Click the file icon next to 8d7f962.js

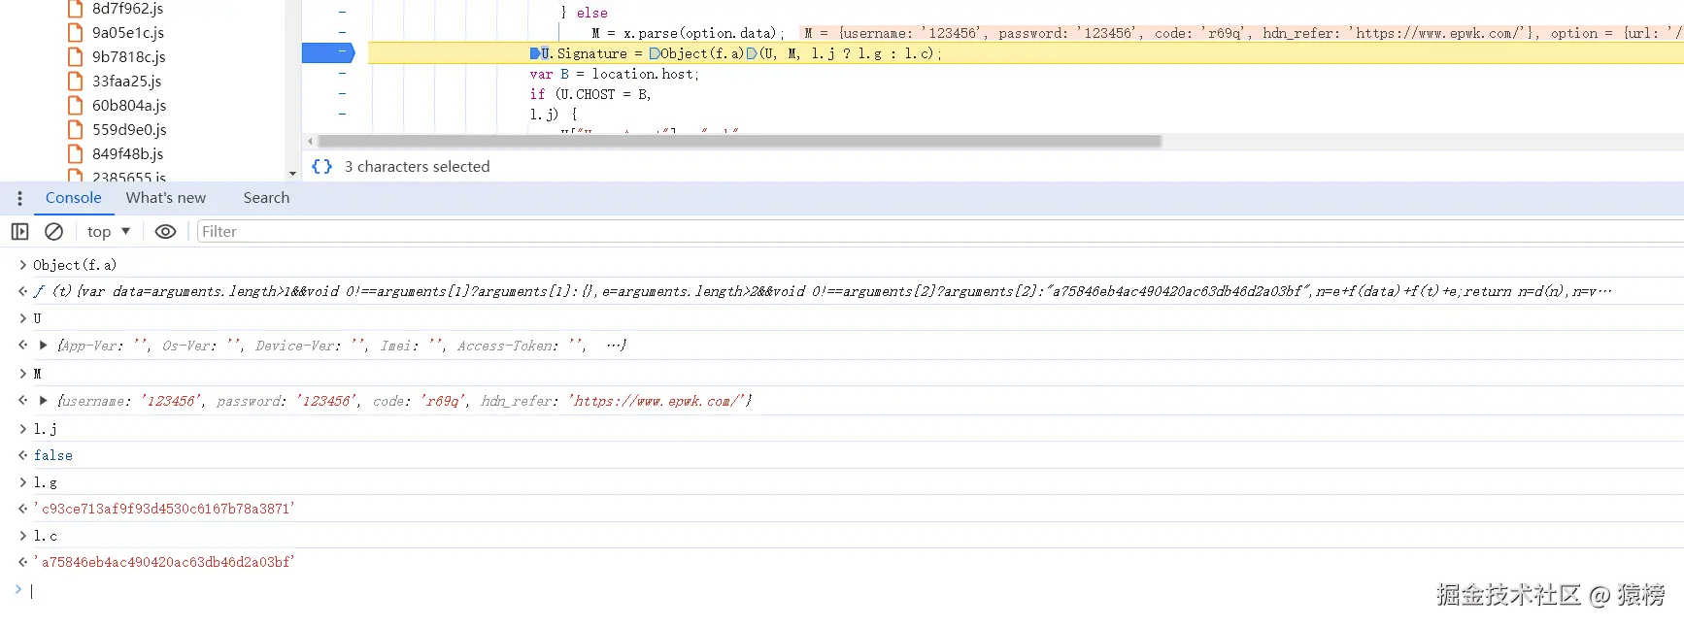click(75, 9)
